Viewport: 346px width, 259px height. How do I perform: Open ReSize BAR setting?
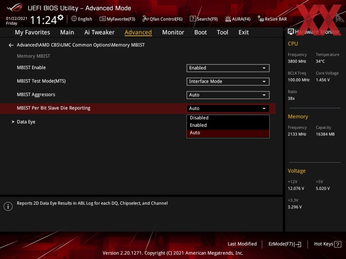(272, 19)
